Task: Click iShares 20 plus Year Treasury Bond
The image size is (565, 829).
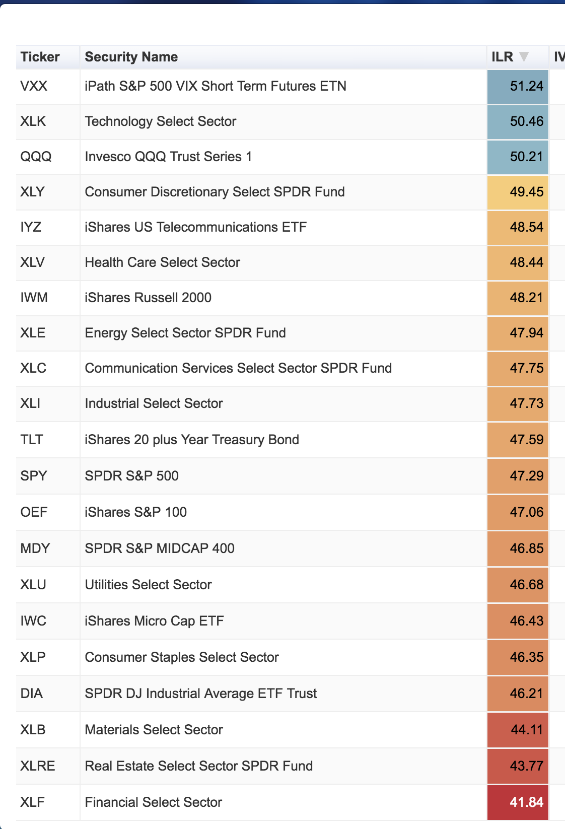Action: coord(192,440)
